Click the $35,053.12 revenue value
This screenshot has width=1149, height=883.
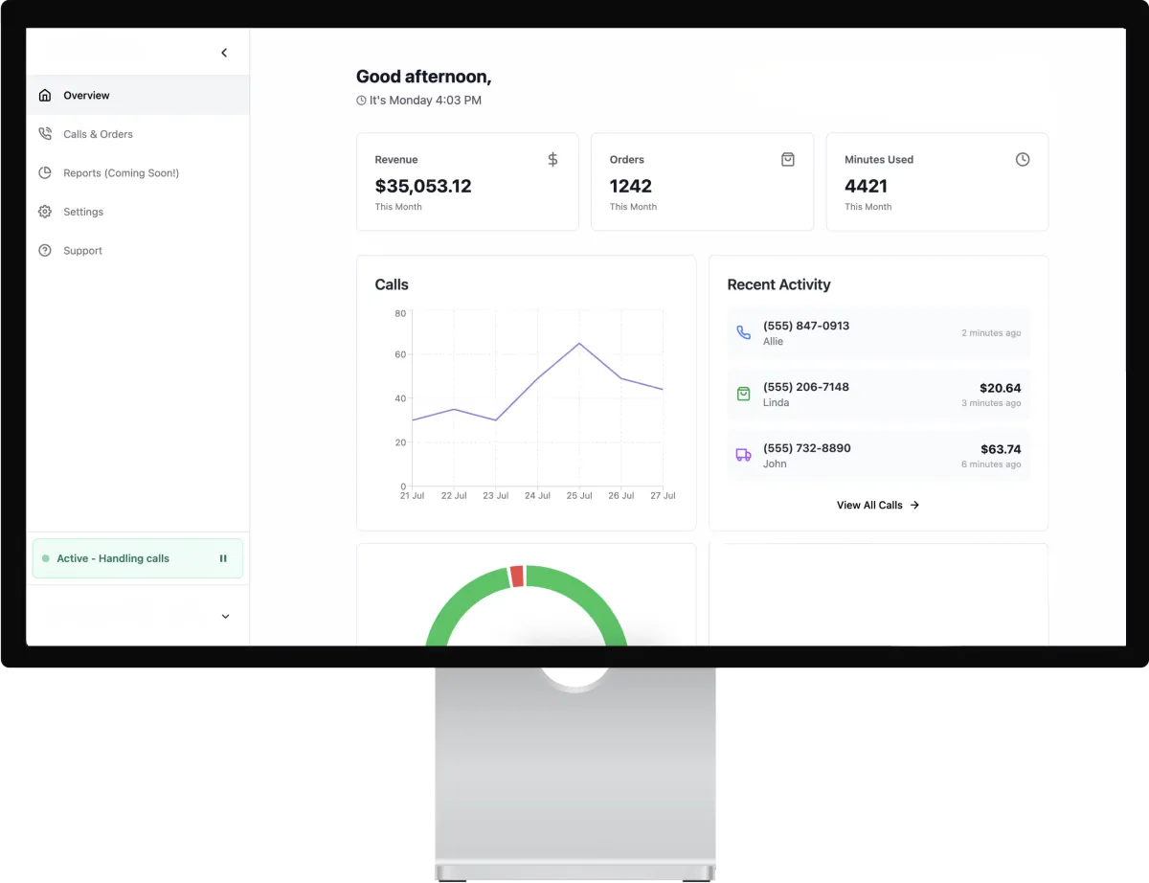click(x=423, y=186)
